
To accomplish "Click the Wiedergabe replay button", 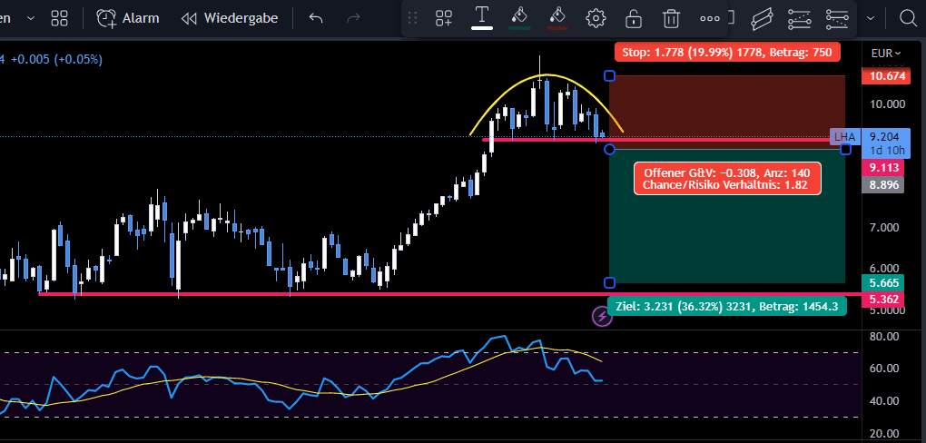I will coord(229,18).
